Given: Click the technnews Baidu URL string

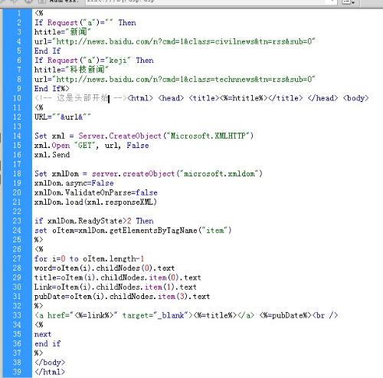Looking at the screenshot, I should 185,79.
